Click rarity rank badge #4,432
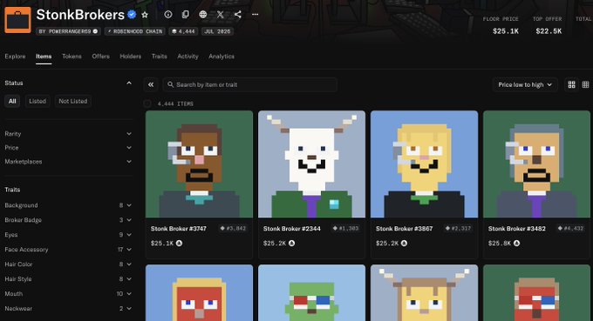The image size is (593, 321). coord(570,228)
